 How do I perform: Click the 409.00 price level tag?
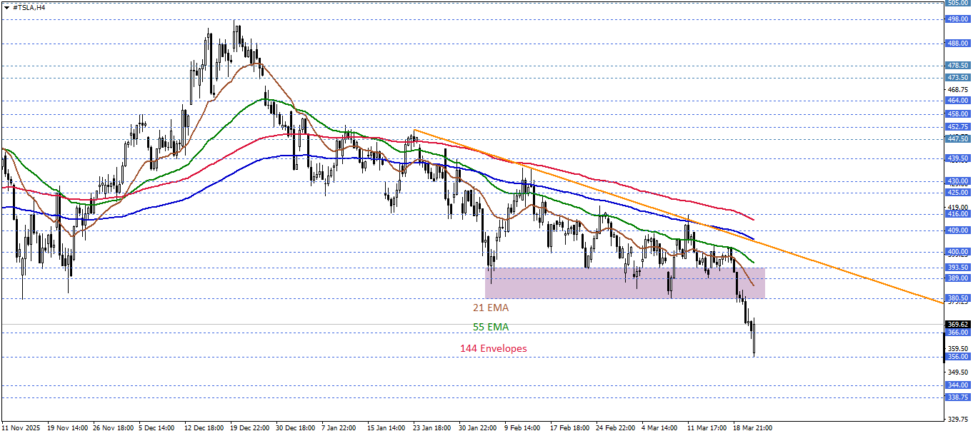[957, 230]
